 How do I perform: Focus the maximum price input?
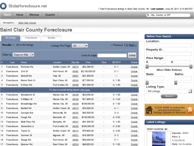182,62
